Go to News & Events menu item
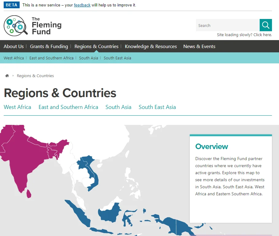279x236 pixels. (x=199, y=47)
